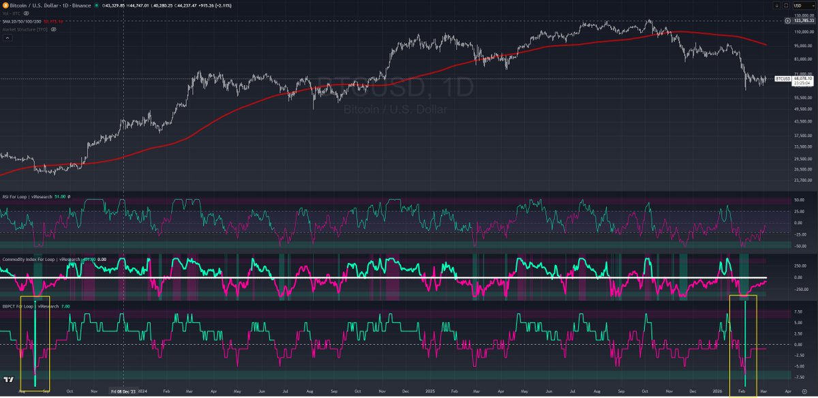Click the BTCUSD price label on the axis
This screenshot has width=818, height=398.
(x=783, y=78)
